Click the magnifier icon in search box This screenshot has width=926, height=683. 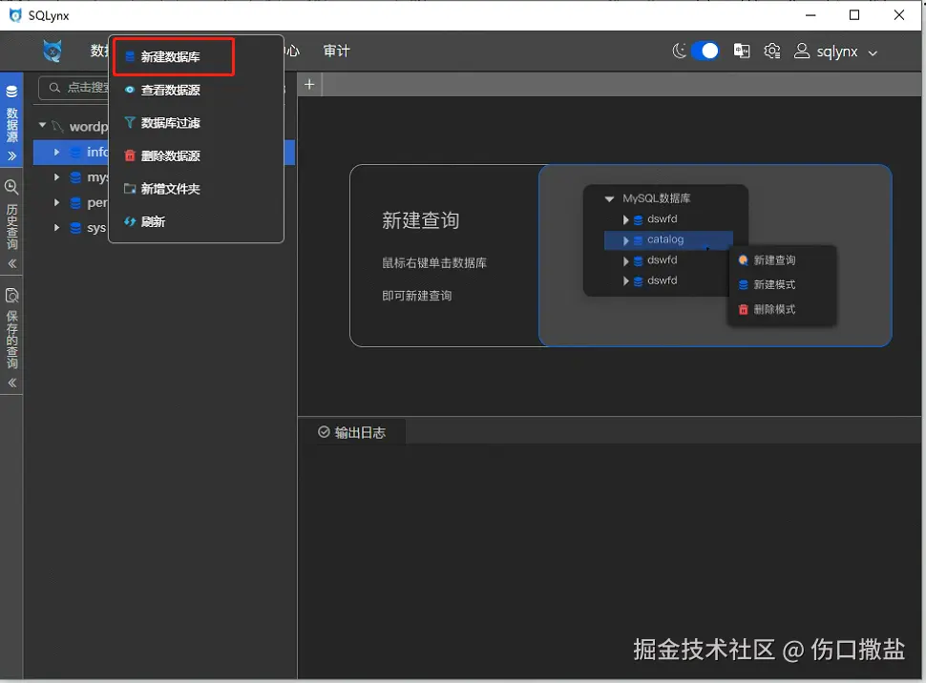pyautogui.click(x=55, y=88)
